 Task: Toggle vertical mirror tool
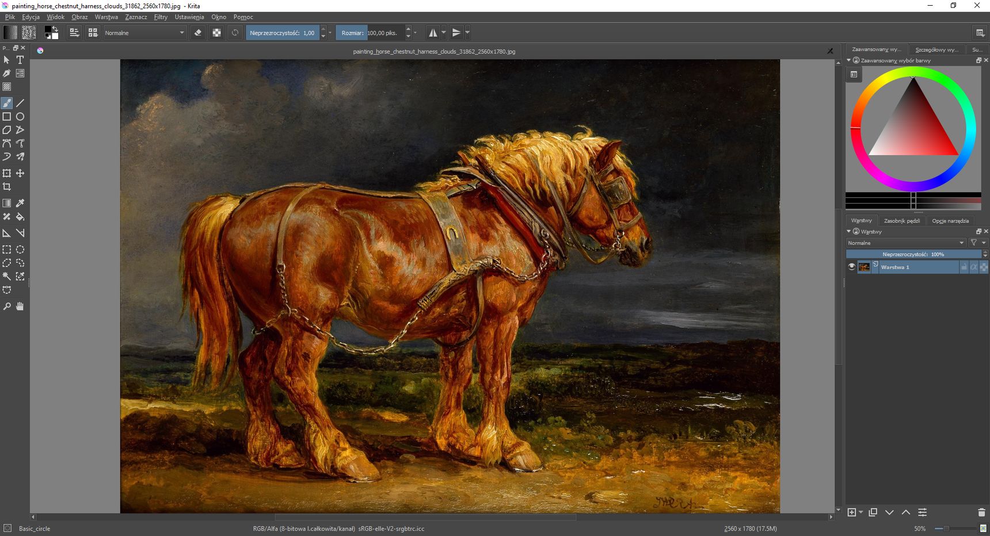click(456, 33)
